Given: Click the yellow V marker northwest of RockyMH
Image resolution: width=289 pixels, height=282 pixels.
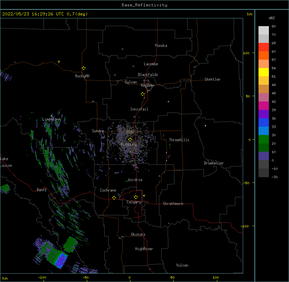Looking at the screenshot, I should 59,62.
